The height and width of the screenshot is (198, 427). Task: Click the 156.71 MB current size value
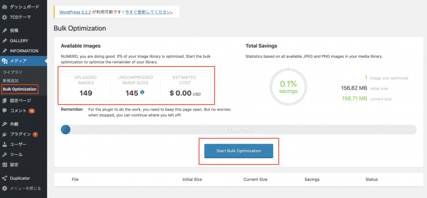355,99
